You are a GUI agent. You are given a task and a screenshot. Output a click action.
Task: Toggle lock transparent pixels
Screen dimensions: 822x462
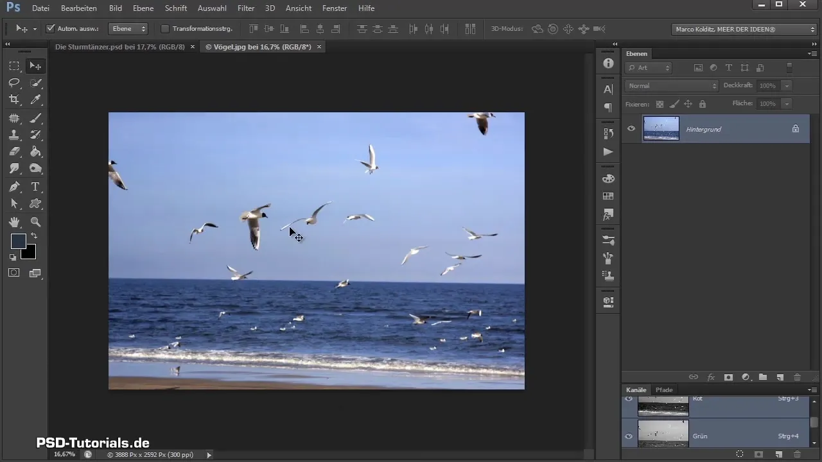660,104
